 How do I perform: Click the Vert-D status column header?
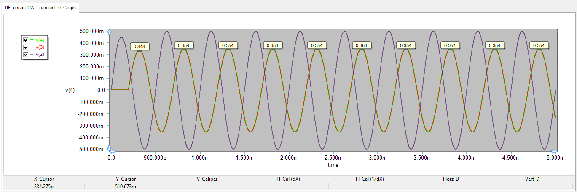tap(532, 179)
